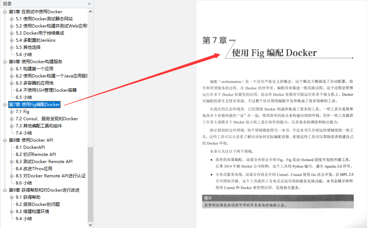The width and height of the screenshot is (367, 228).
Task: Go to bookmark 6.1 构建第一个应用
Action: coord(35,69)
